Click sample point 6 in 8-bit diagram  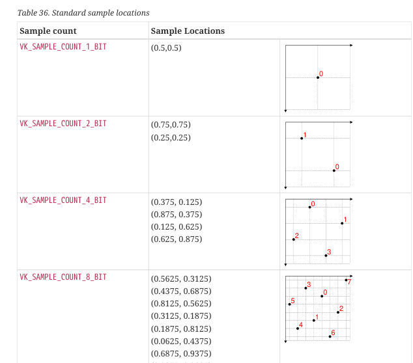pos(330,337)
